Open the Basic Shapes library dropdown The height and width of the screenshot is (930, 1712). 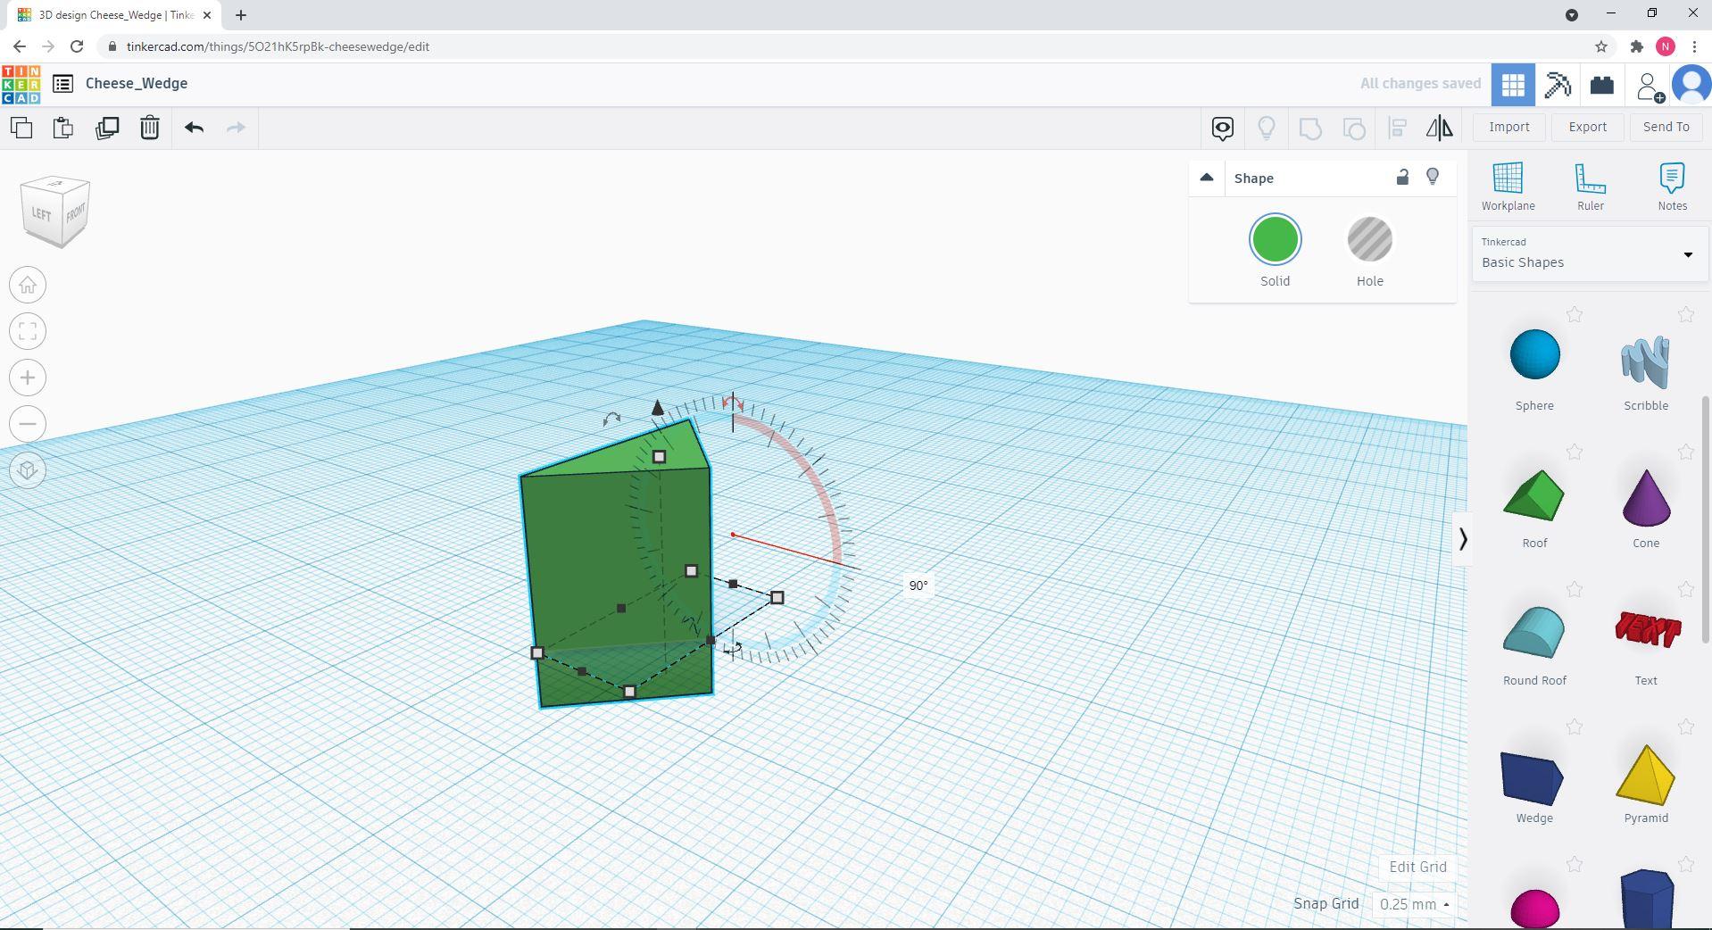[1589, 253]
